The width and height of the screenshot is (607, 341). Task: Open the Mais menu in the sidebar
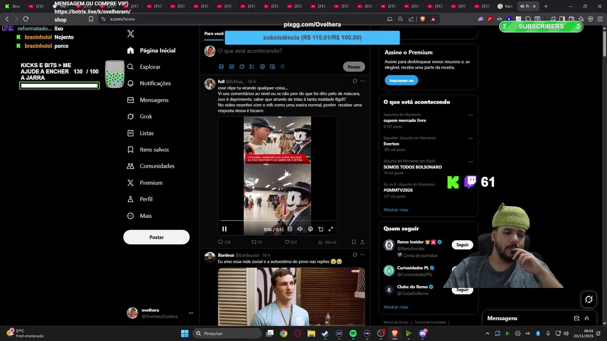click(x=139, y=216)
